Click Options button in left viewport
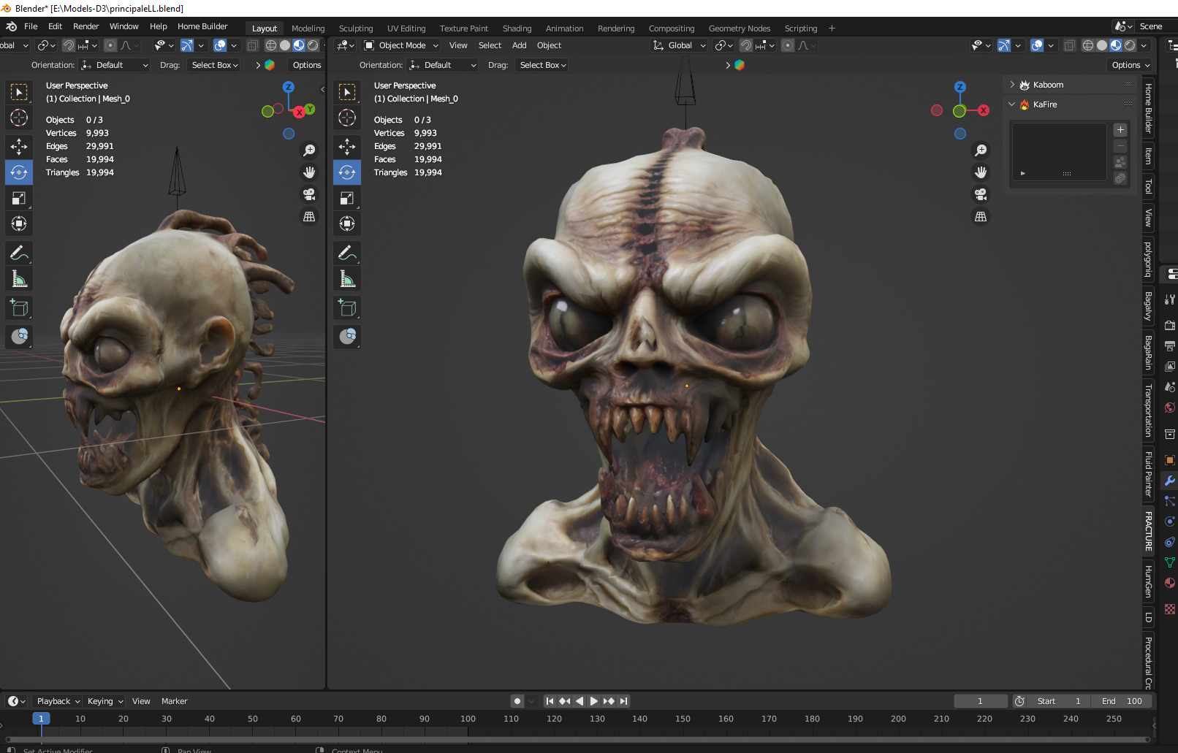This screenshot has height=753, width=1178. pos(307,65)
